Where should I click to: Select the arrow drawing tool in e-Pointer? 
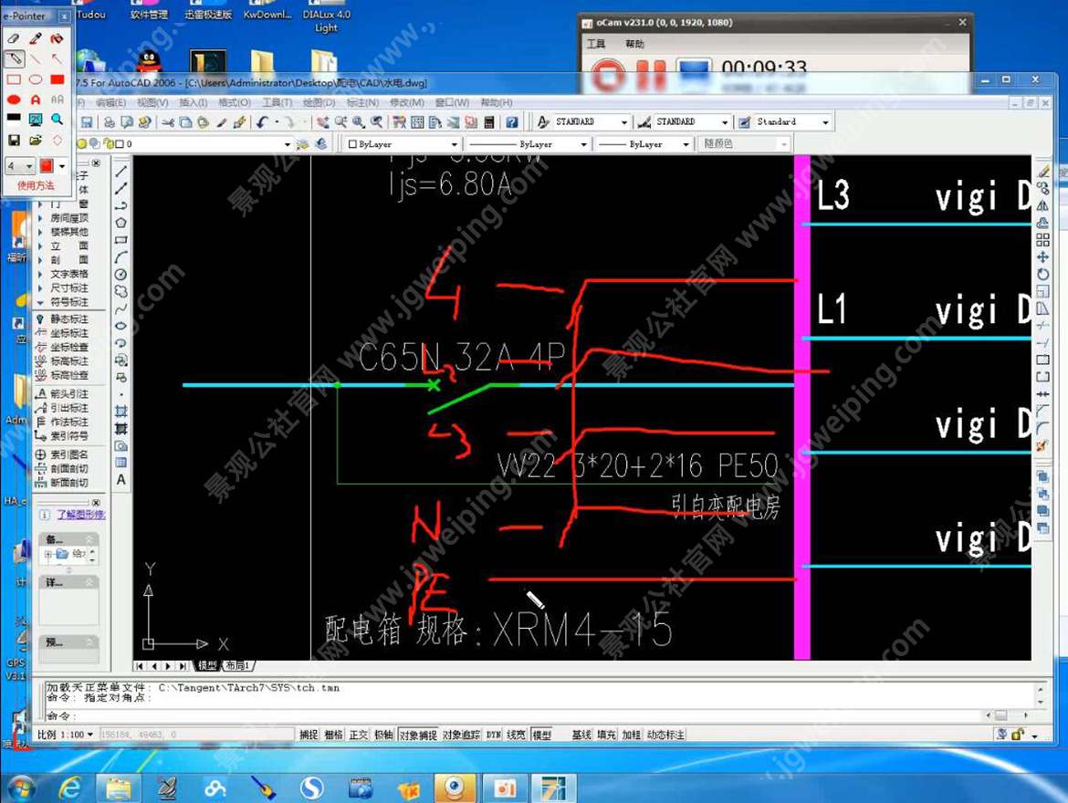coord(58,59)
